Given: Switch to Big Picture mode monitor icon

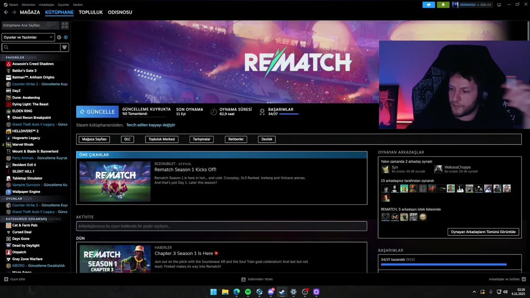Looking at the screenshot, I should pyautogui.click(x=499, y=5).
